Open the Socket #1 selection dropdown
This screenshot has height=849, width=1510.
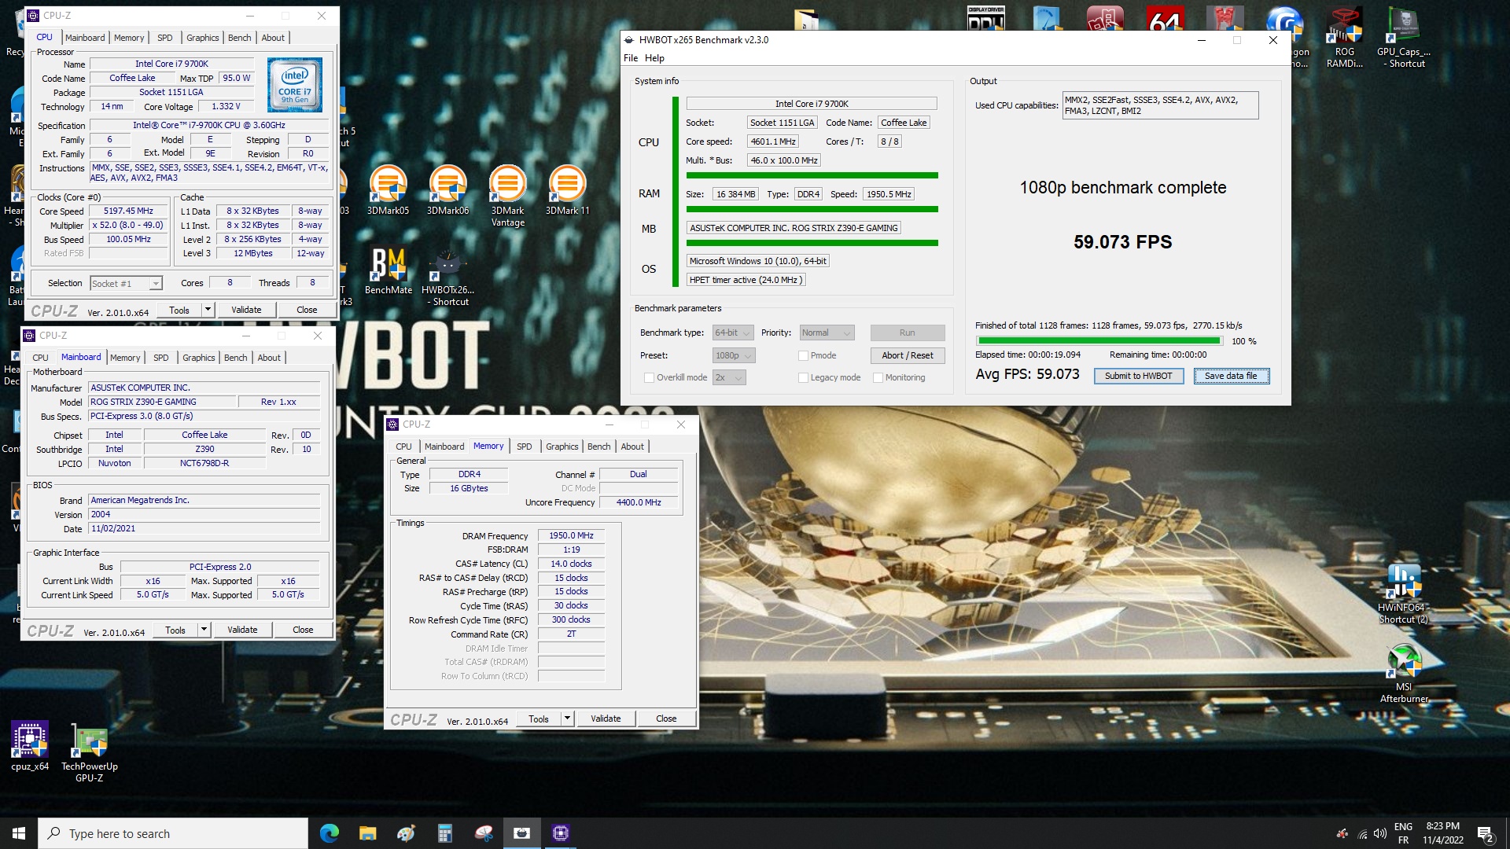pyautogui.click(x=126, y=284)
